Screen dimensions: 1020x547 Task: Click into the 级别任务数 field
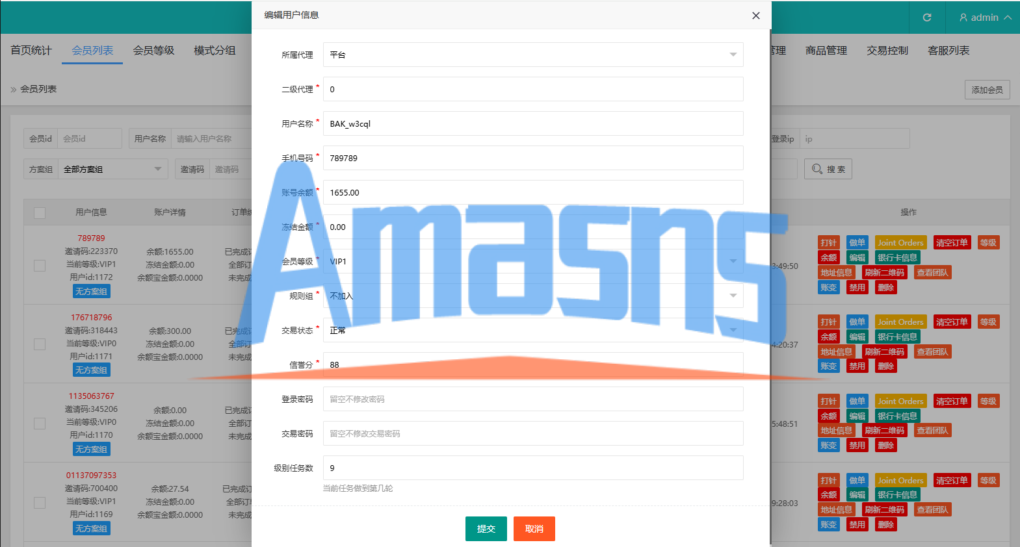pos(533,468)
